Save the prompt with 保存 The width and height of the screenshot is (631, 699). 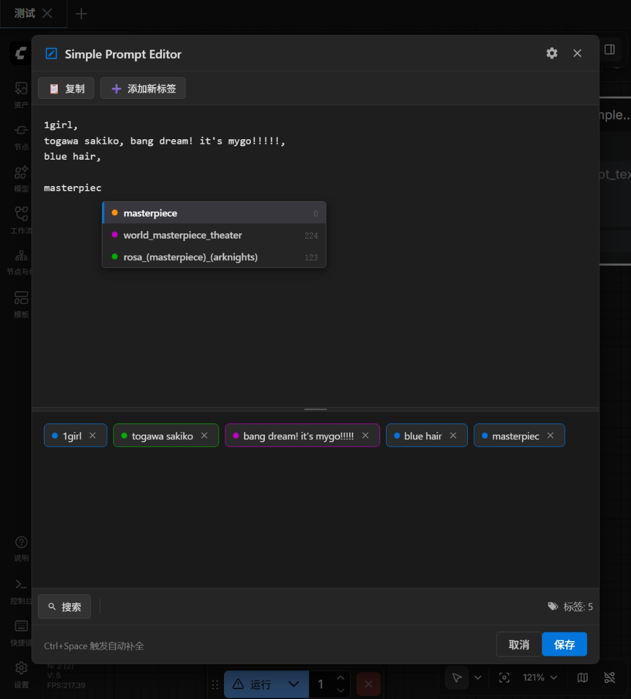click(x=564, y=644)
